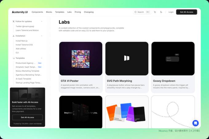Viewport: 209px width, 139px height.
Task: Click the icon beside Templates in sidebar
Action: coord(14,58)
